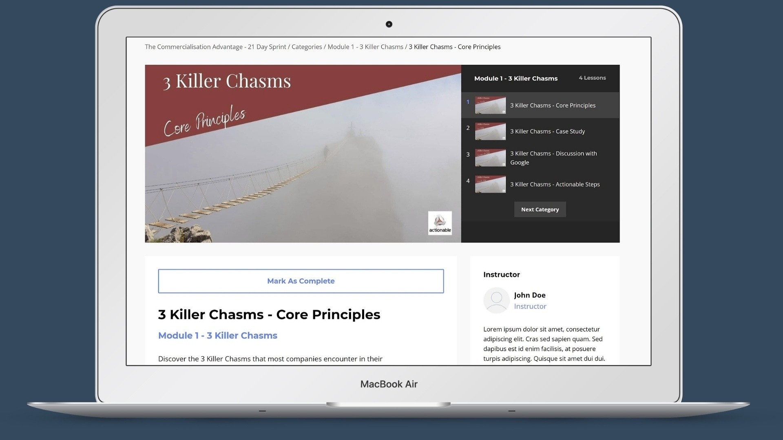
Task: Open Case Study lesson thumbnail
Action: pos(490,132)
